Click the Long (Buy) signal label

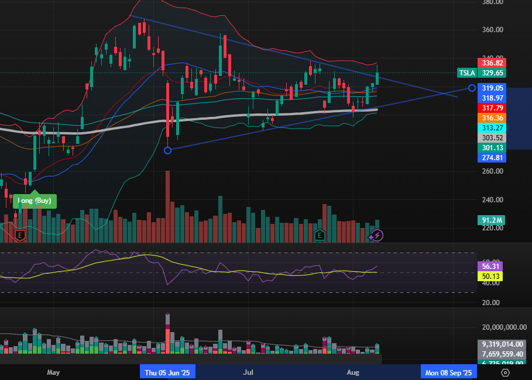(x=35, y=201)
